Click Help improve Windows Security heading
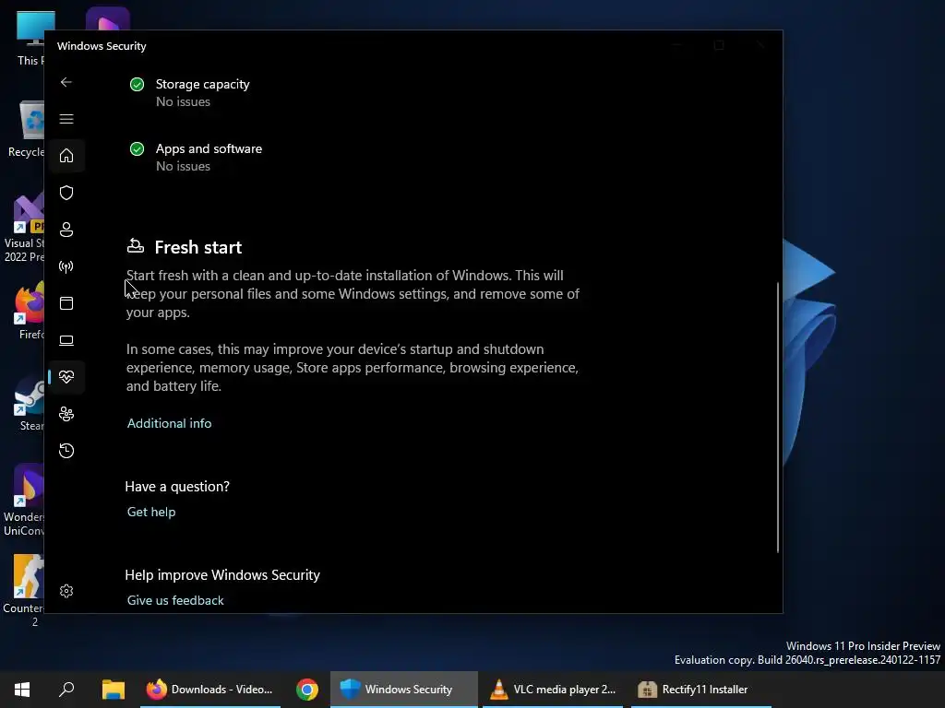Viewport: 945px width, 708px height. [x=222, y=575]
